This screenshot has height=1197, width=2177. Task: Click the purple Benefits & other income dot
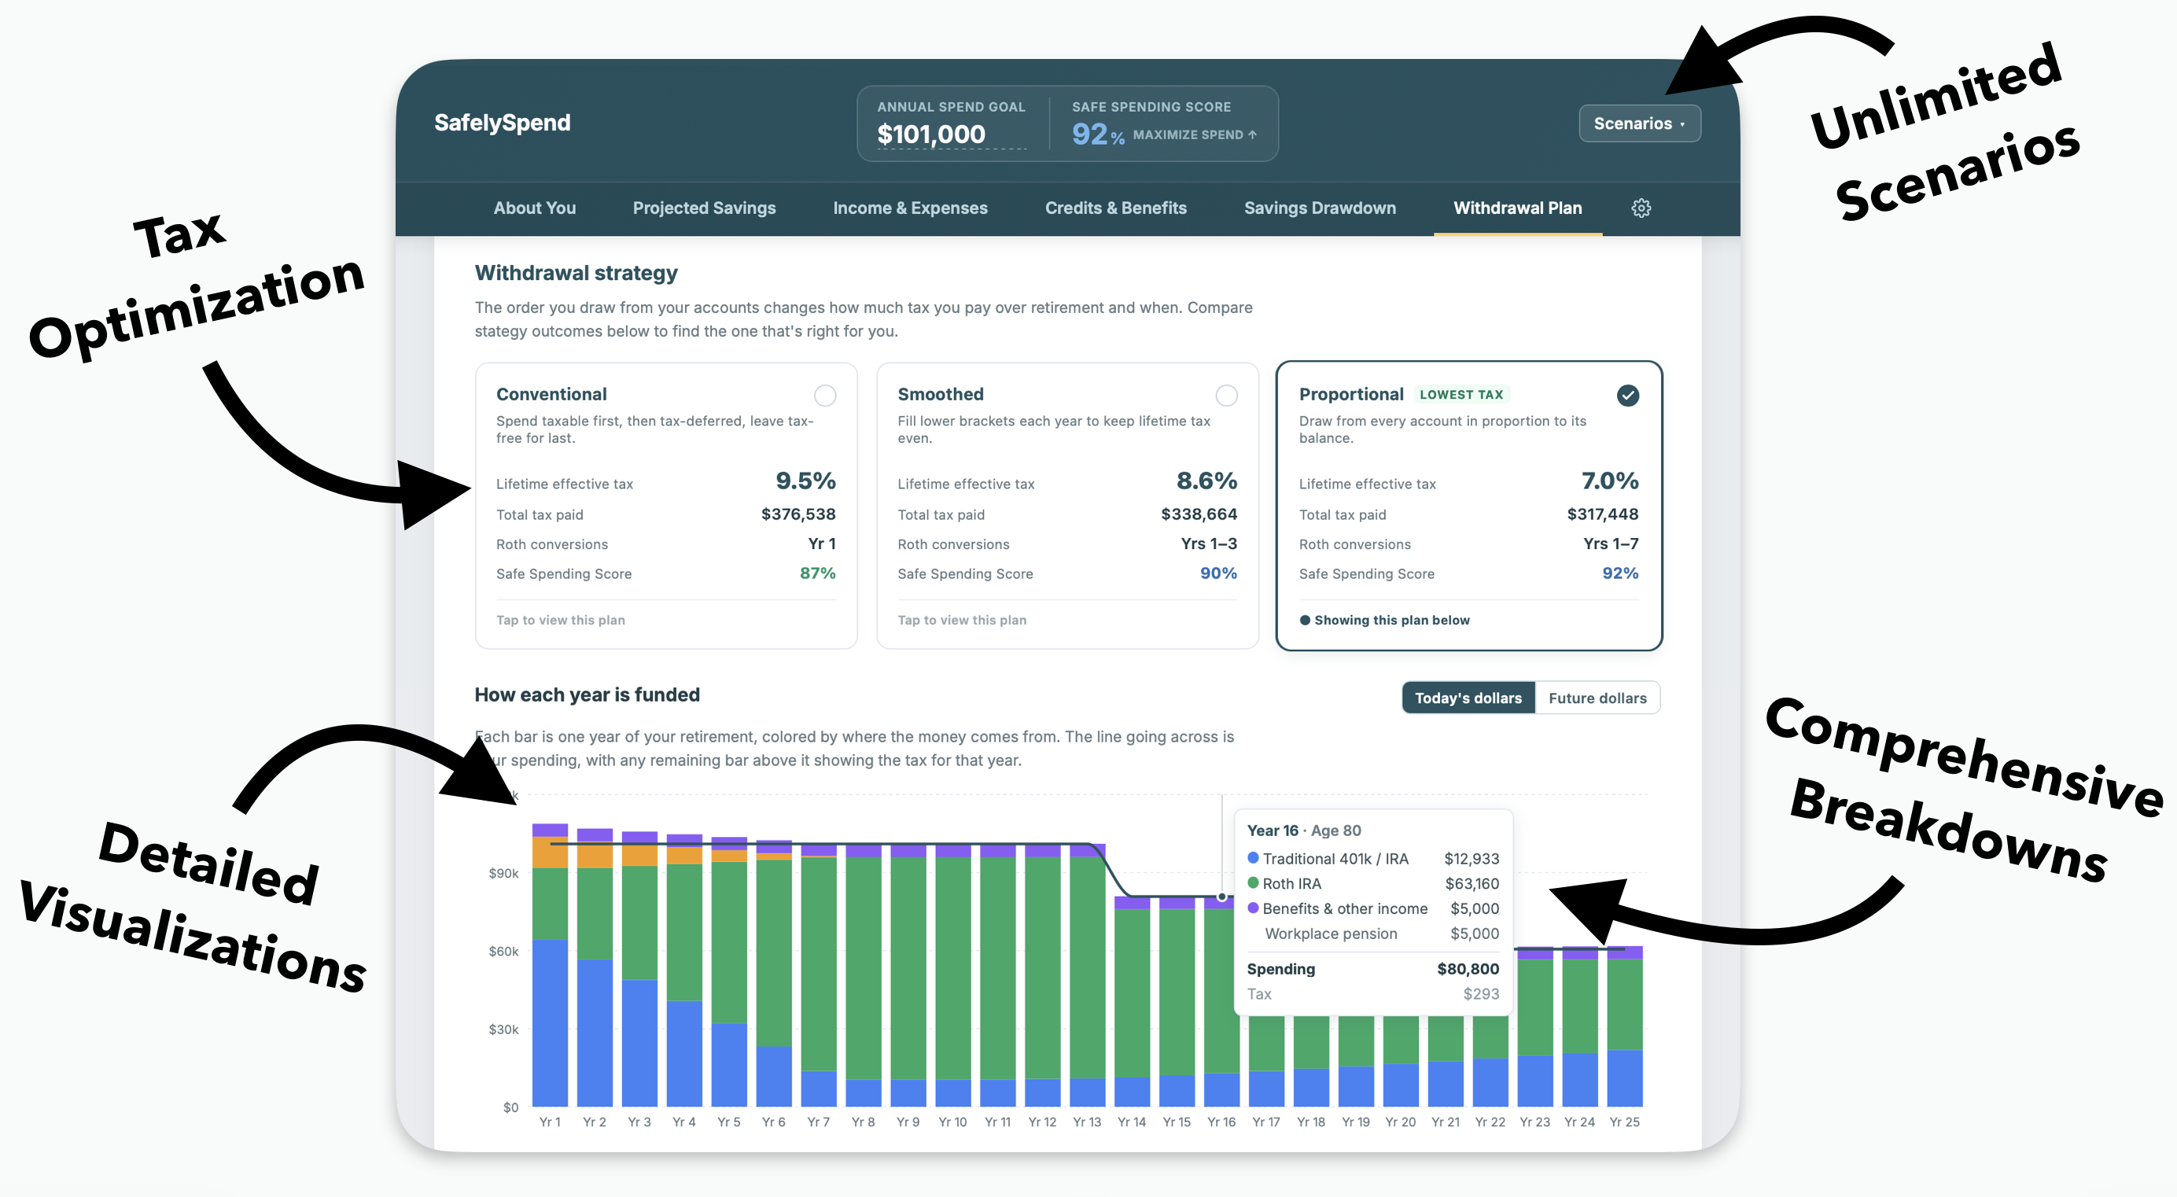(x=1254, y=908)
